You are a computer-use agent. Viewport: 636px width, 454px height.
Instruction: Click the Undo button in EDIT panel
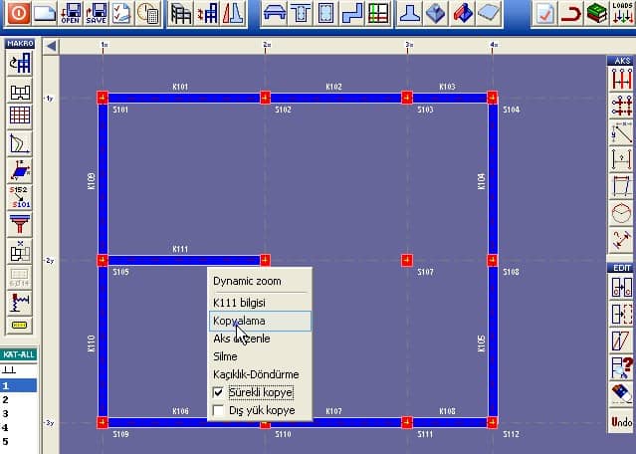[621, 422]
